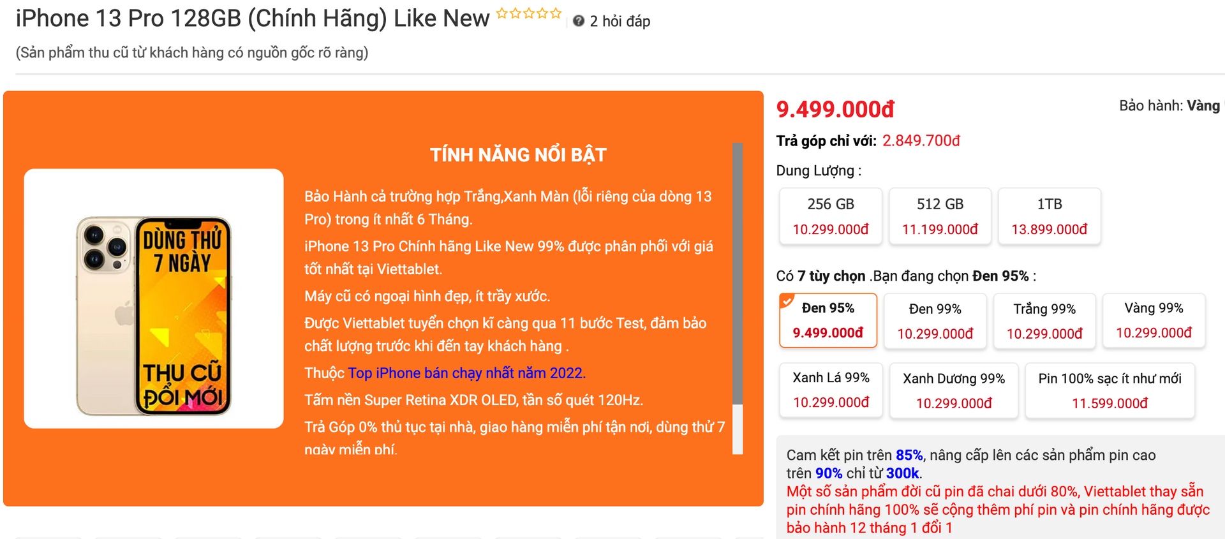Select the 512 GB storage option
1225x539 pixels.
coord(940,216)
